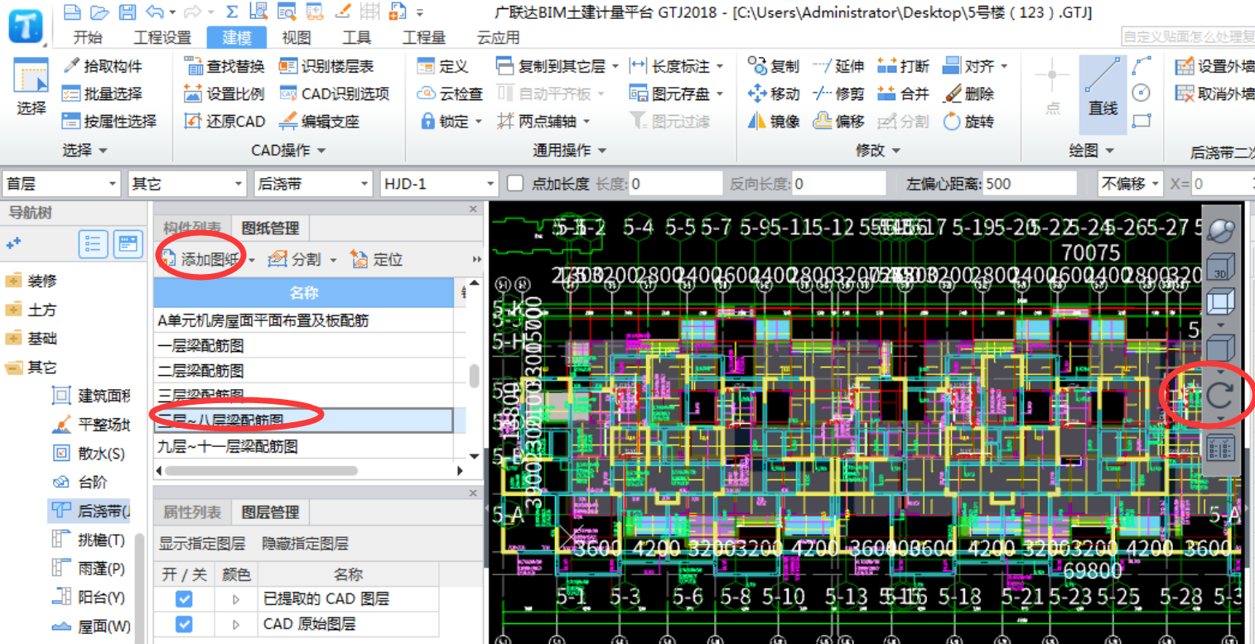Click 设置比例 set scale tool
The height and width of the screenshot is (644, 1255).
(x=224, y=94)
